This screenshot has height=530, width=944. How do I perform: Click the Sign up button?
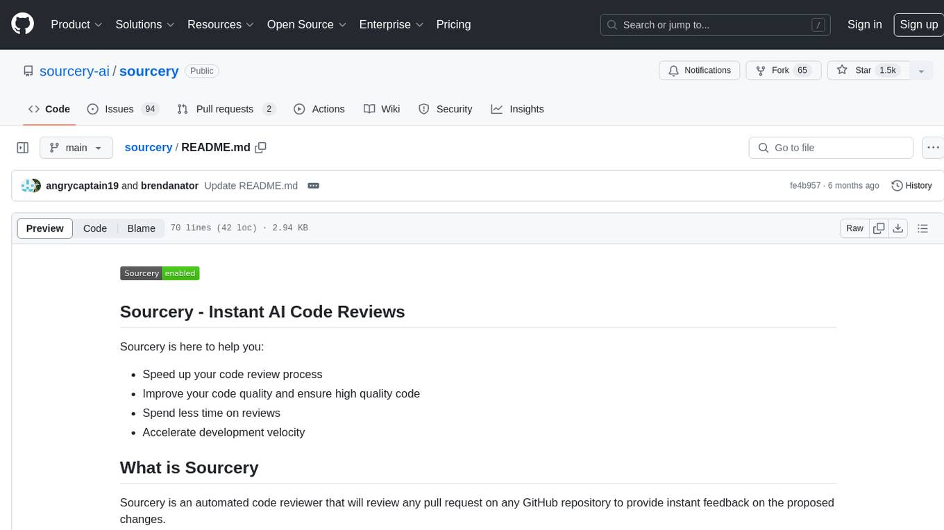[918, 24]
